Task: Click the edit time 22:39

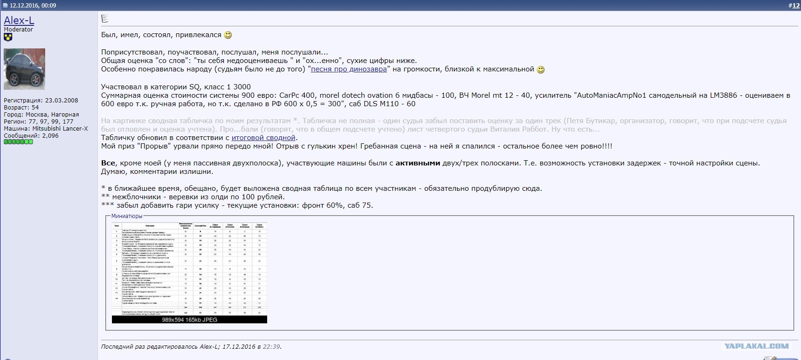Action: [x=271, y=347]
